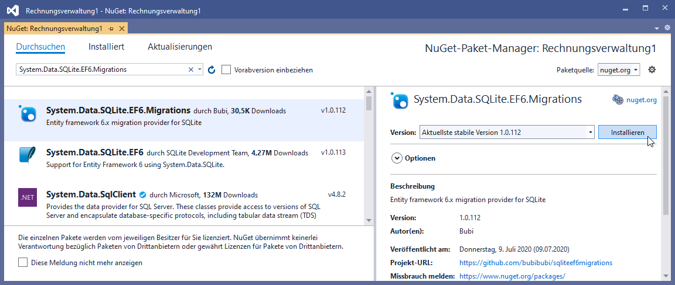Viewport: 675px width, 285px height.
Task: Open the Missbrauch melden nuget.org link
Action: (512, 276)
